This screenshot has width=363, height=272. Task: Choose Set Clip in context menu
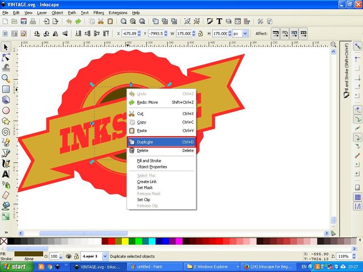143,199
